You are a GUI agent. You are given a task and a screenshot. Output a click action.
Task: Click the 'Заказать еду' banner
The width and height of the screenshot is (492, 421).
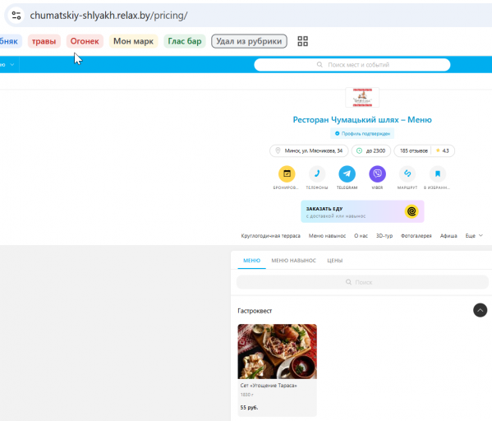(x=362, y=211)
